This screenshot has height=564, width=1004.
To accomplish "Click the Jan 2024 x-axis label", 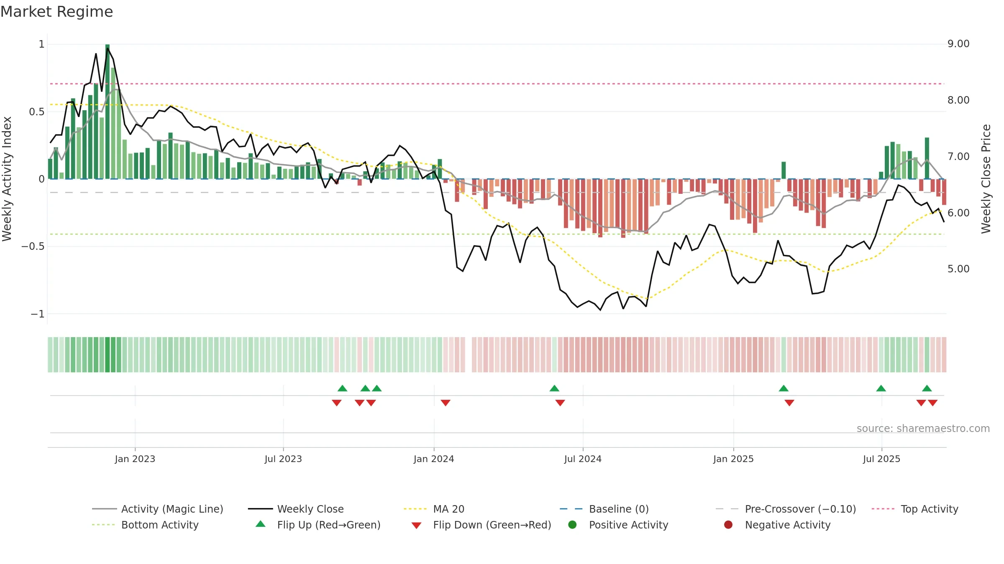I will pos(434,459).
